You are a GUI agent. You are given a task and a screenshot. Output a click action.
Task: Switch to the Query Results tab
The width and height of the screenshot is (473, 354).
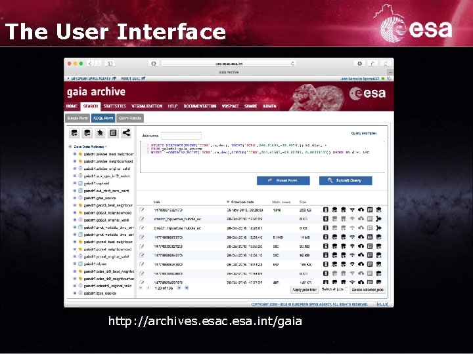[x=130, y=118]
